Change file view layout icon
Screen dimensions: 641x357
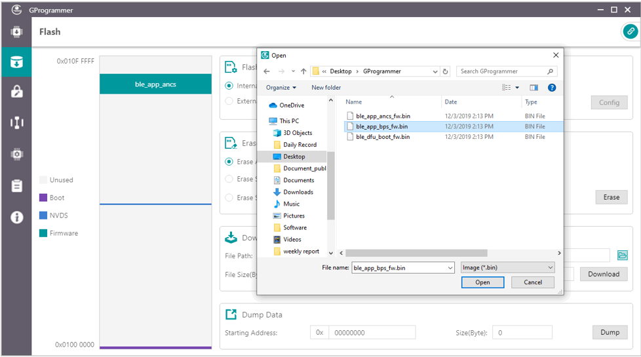tap(506, 87)
